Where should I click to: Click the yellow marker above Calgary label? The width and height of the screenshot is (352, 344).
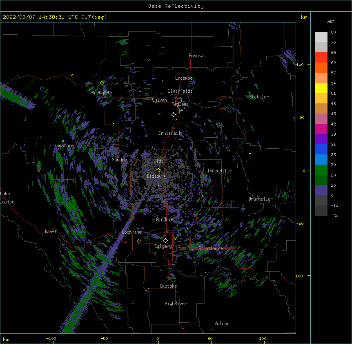pyautogui.click(x=165, y=241)
